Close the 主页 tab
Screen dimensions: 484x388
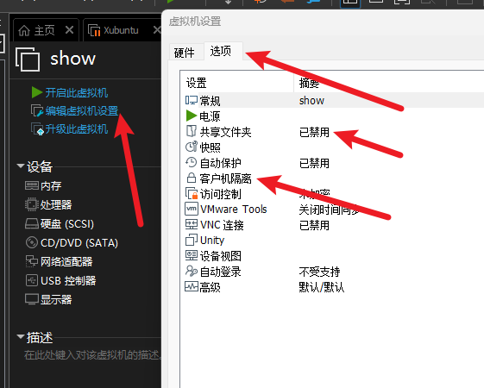pyautogui.click(x=70, y=30)
